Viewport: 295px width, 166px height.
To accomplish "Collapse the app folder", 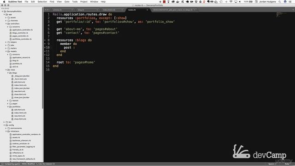I will 4,14.
